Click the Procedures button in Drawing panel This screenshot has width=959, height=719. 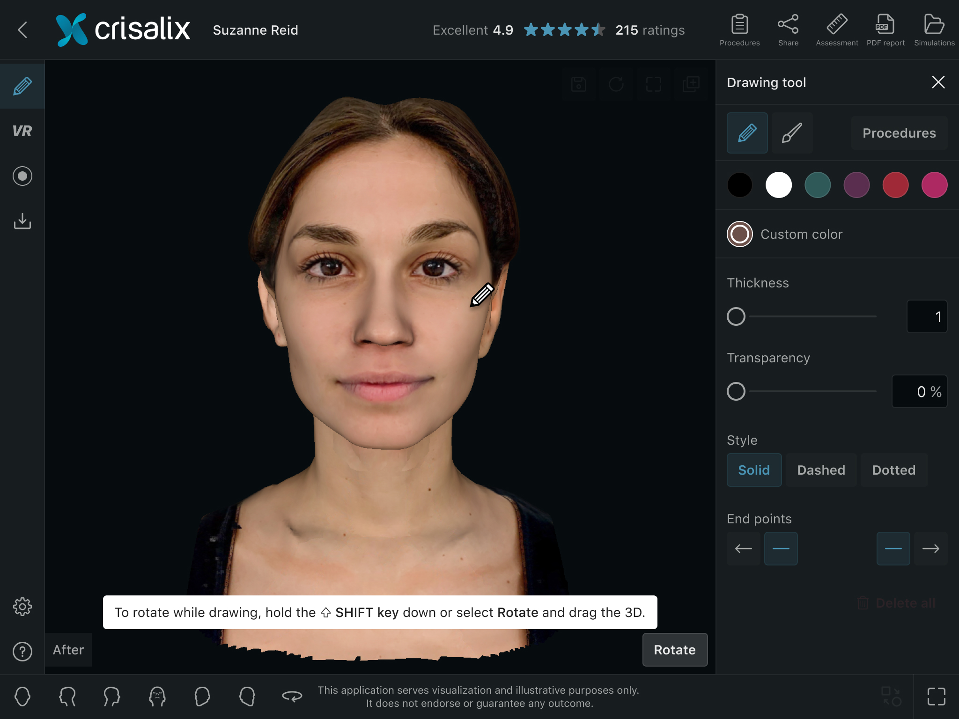[899, 133]
